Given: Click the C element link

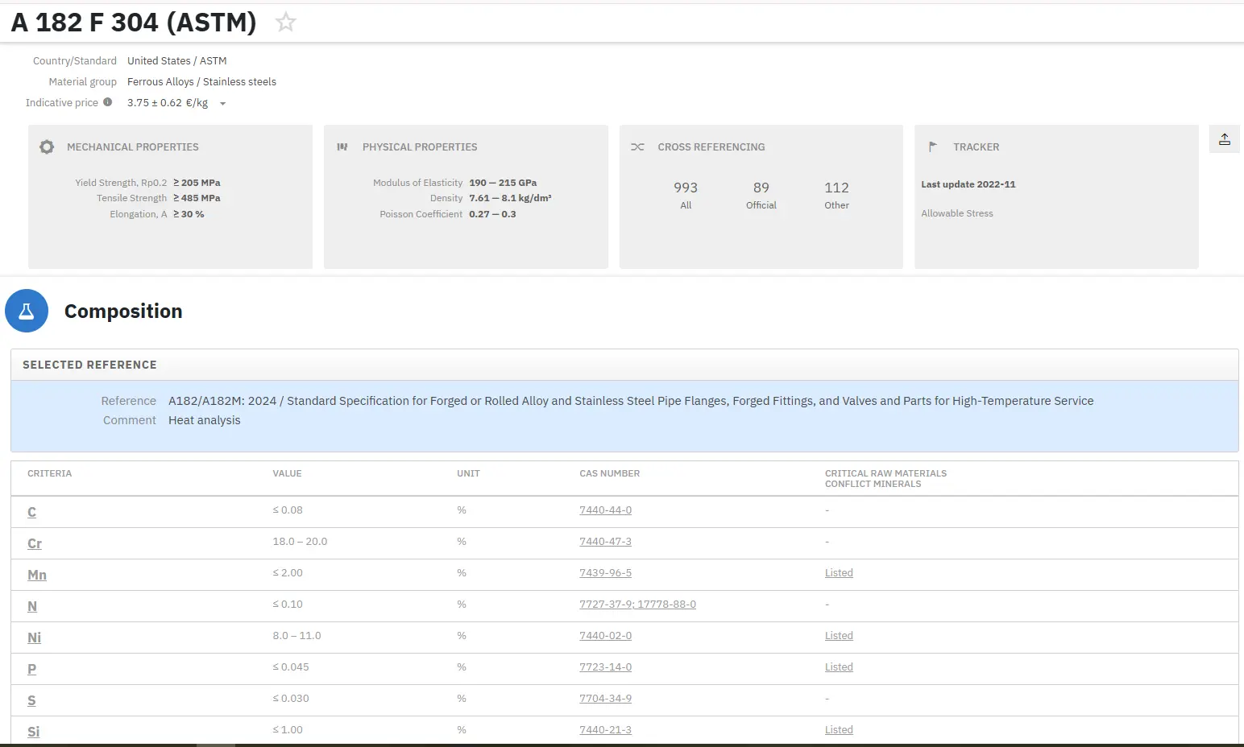Looking at the screenshot, I should [x=32, y=512].
